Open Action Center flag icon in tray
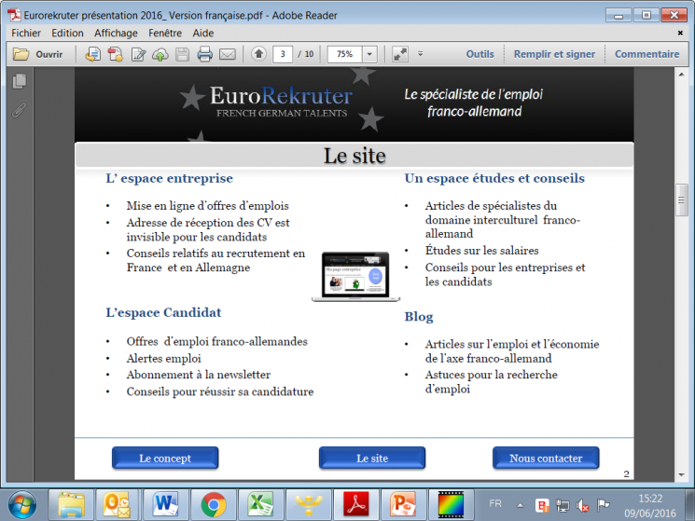The height and width of the screenshot is (521, 695). pyautogui.click(x=603, y=504)
